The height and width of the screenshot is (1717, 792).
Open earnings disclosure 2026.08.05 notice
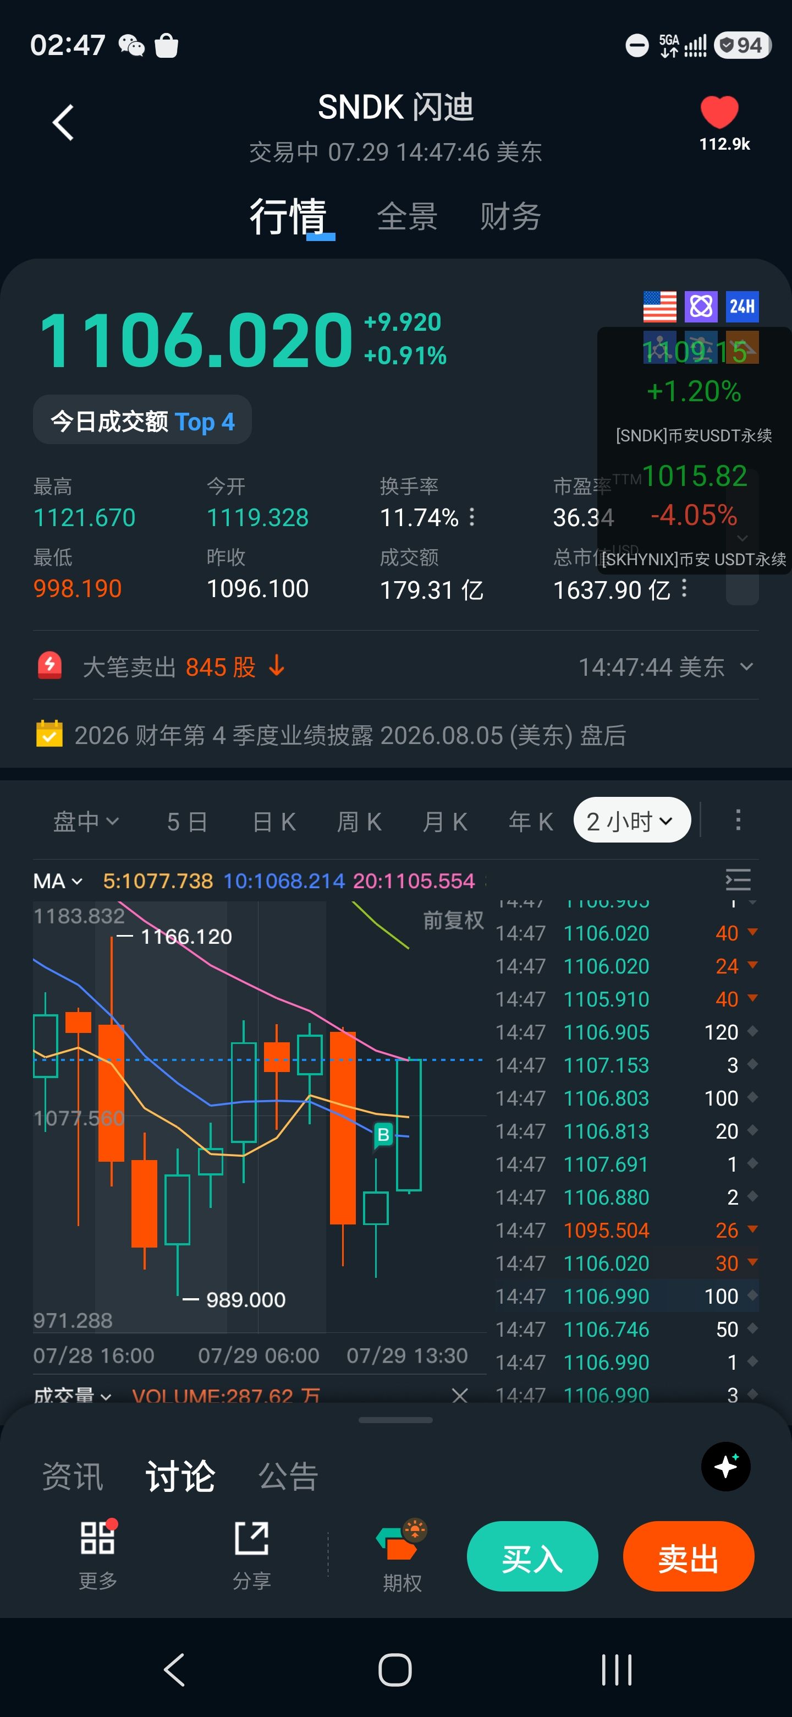(395, 735)
